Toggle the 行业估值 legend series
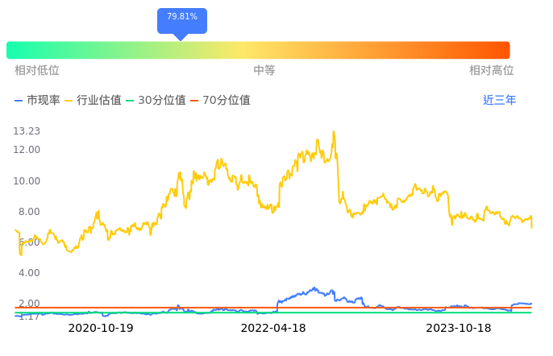The image size is (553, 356). point(93,101)
